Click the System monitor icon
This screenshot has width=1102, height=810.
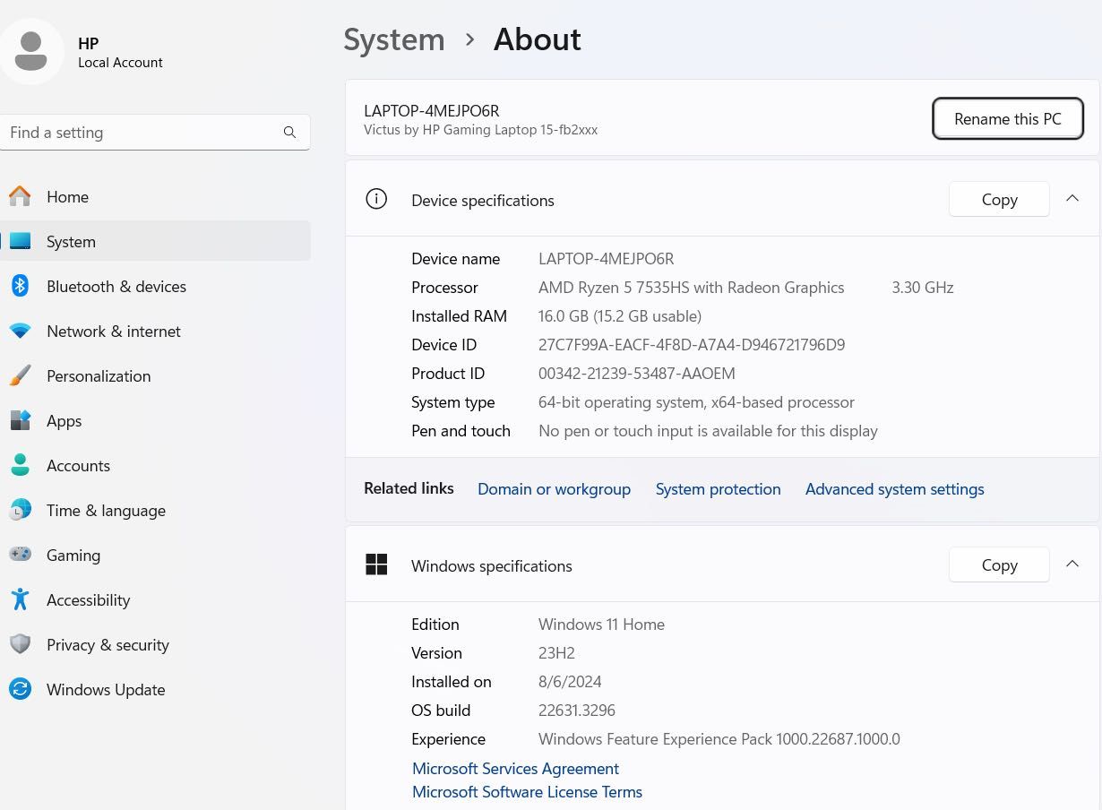click(20, 241)
